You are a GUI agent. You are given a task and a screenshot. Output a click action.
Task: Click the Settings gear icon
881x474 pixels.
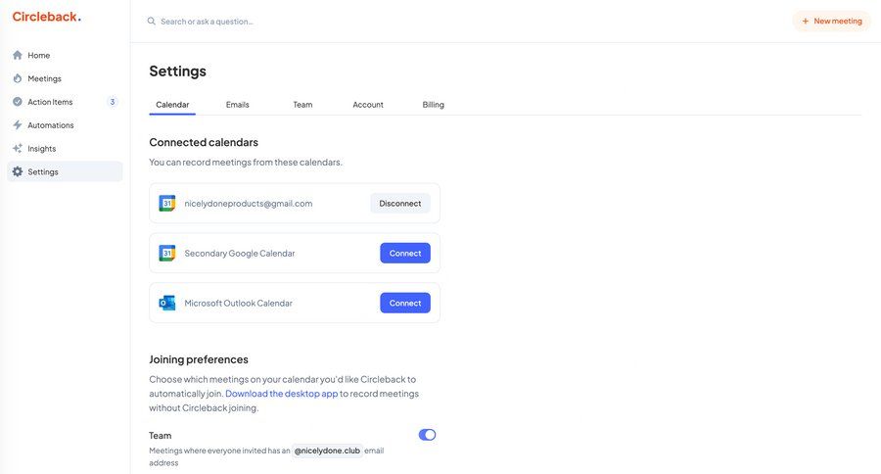(18, 172)
